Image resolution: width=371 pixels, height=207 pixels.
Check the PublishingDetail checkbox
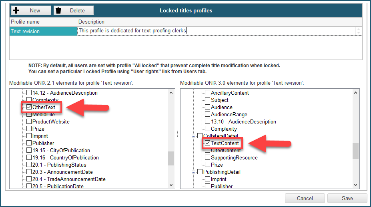tap(200, 172)
